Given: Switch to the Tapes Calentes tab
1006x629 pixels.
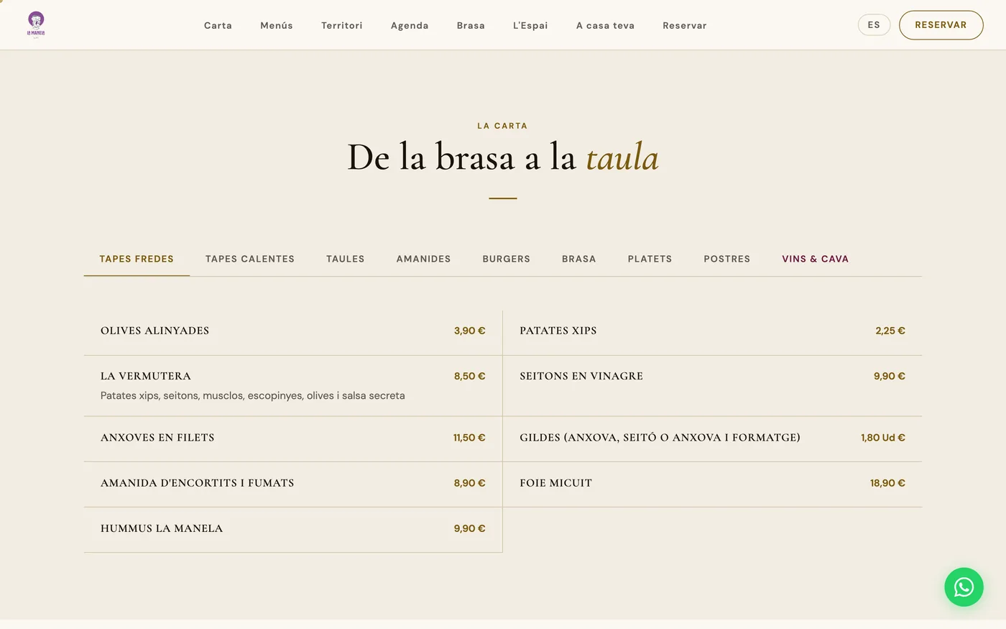Looking at the screenshot, I should 250,259.
